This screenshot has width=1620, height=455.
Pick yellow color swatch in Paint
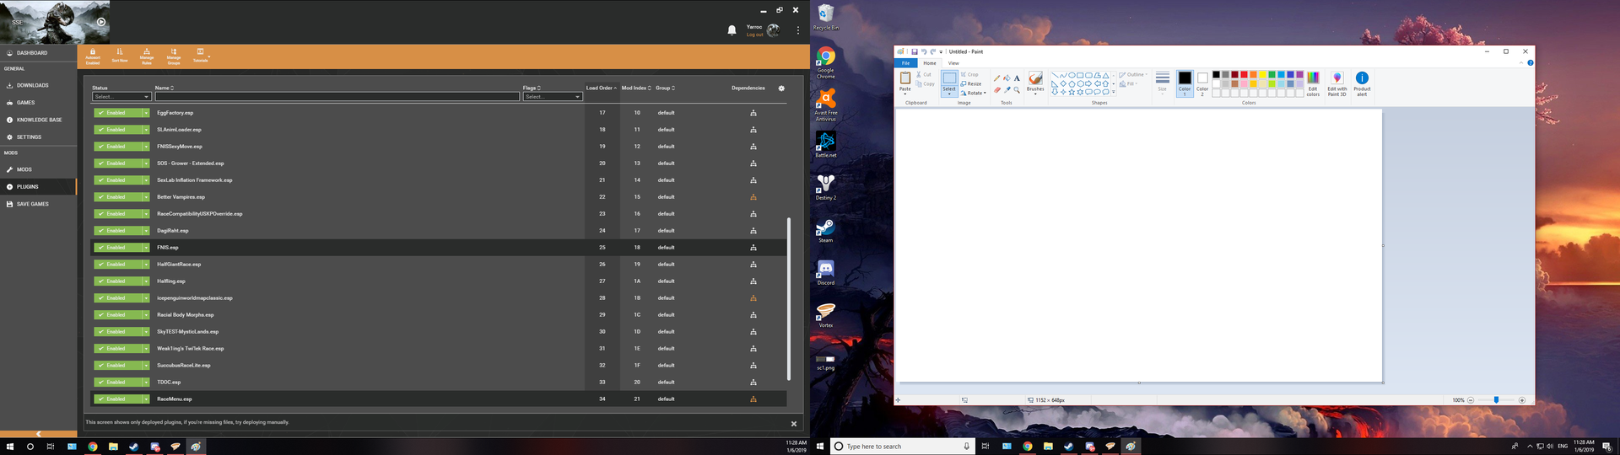[x=1262, y=75]
